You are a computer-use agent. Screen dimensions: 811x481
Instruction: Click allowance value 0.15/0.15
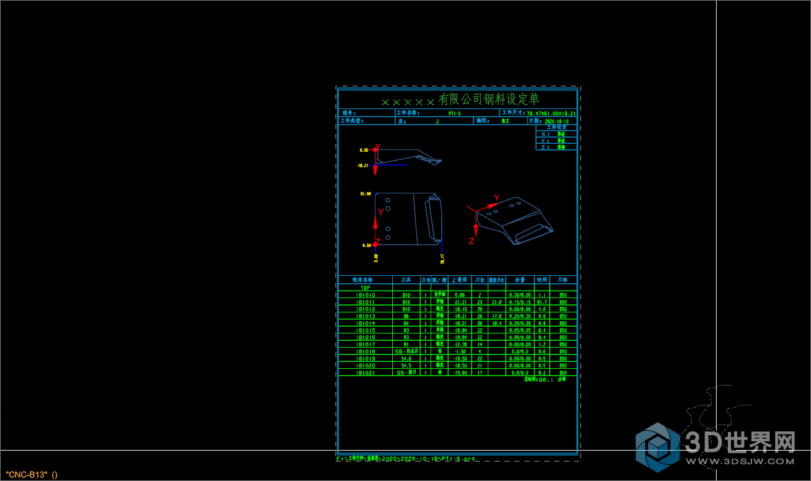(519, 302)
